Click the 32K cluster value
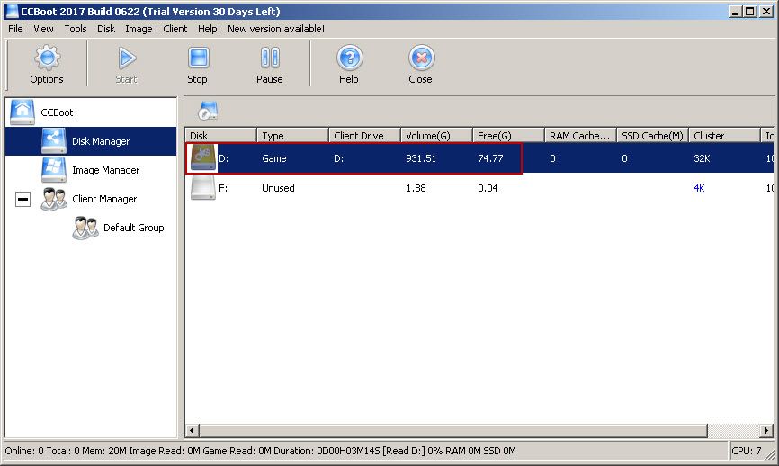Viewport: 779px width, 466px height. pyautogui.click(x=702, y=158)
